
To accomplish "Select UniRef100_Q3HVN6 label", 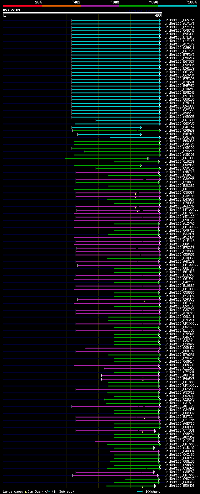I will (180, 89).
